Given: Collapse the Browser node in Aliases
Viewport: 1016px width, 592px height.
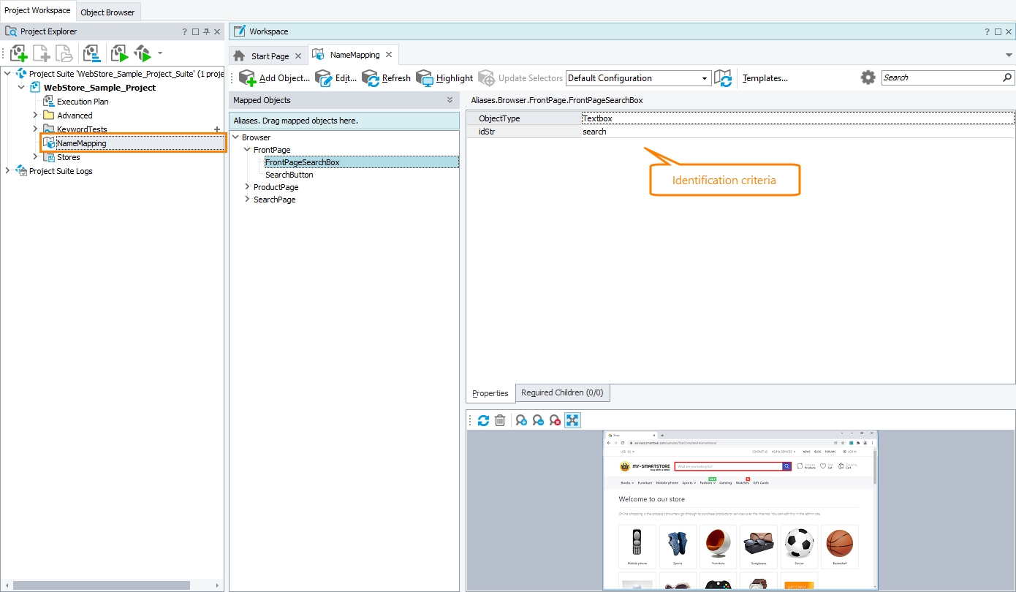Looking at the screenshot, I should 235,137.
